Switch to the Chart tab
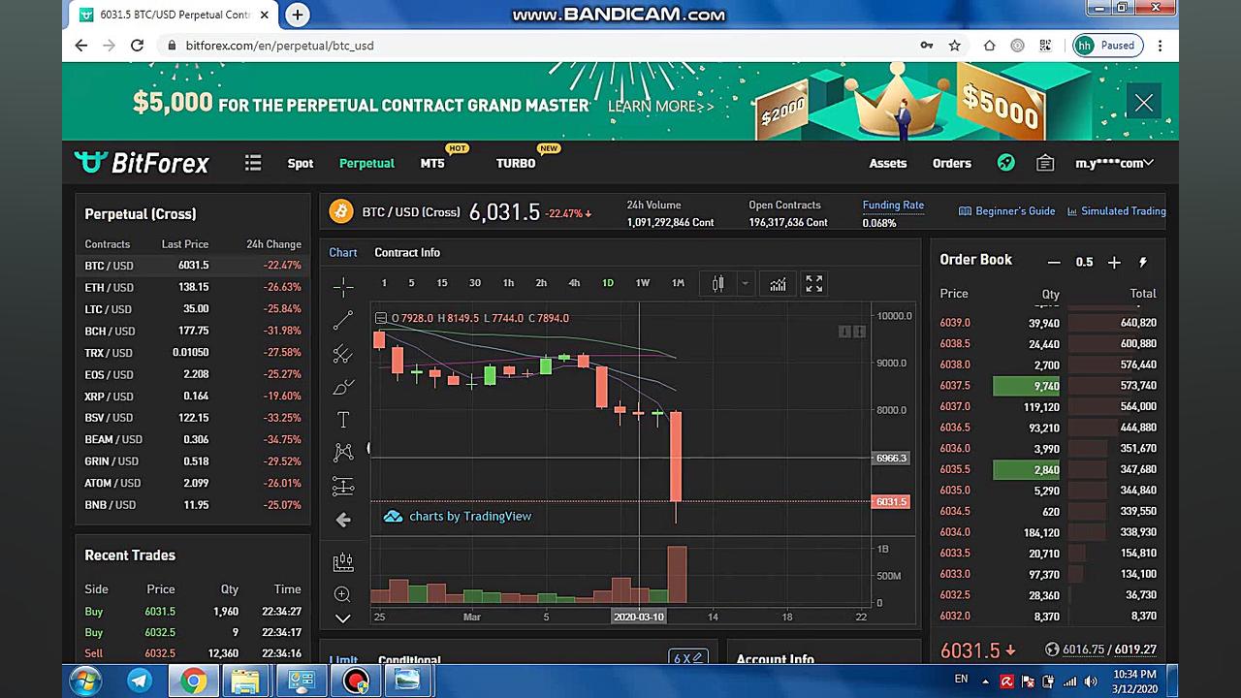Viewport: 1241px width, 698px height. (x=343, y=252)
